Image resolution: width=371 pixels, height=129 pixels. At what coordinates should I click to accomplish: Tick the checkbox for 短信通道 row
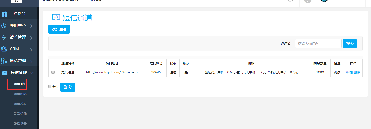53,72
